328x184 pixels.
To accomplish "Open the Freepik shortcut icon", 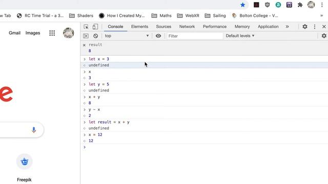I will [x=25, y=162].
